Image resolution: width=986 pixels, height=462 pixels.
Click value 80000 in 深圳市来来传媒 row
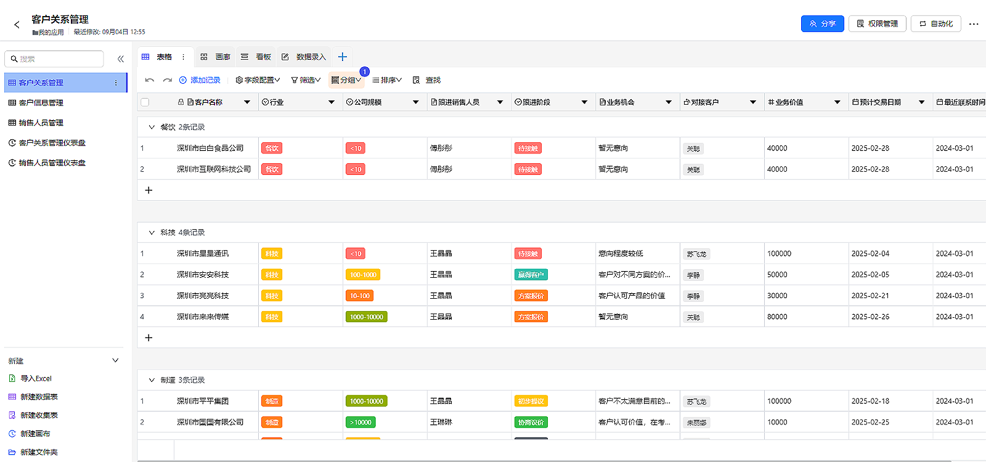point(777,317)
